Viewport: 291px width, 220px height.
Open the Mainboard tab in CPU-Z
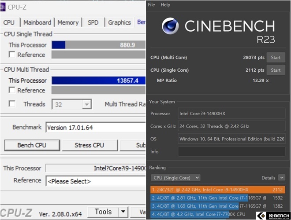(37, 22)
